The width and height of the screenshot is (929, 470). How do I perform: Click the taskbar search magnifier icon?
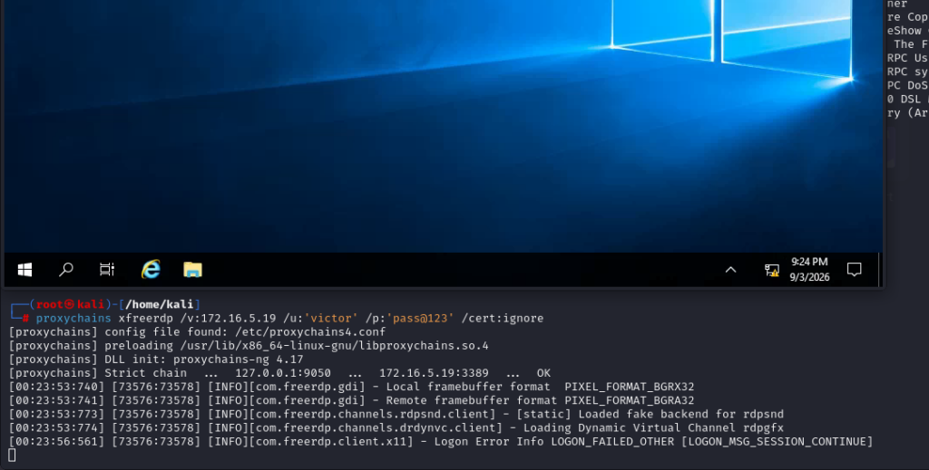[65, 270]
